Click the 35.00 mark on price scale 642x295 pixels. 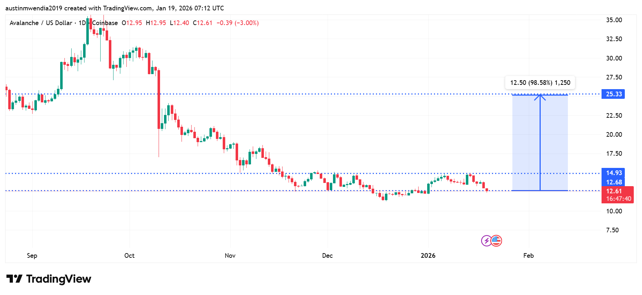click(614, 20)
